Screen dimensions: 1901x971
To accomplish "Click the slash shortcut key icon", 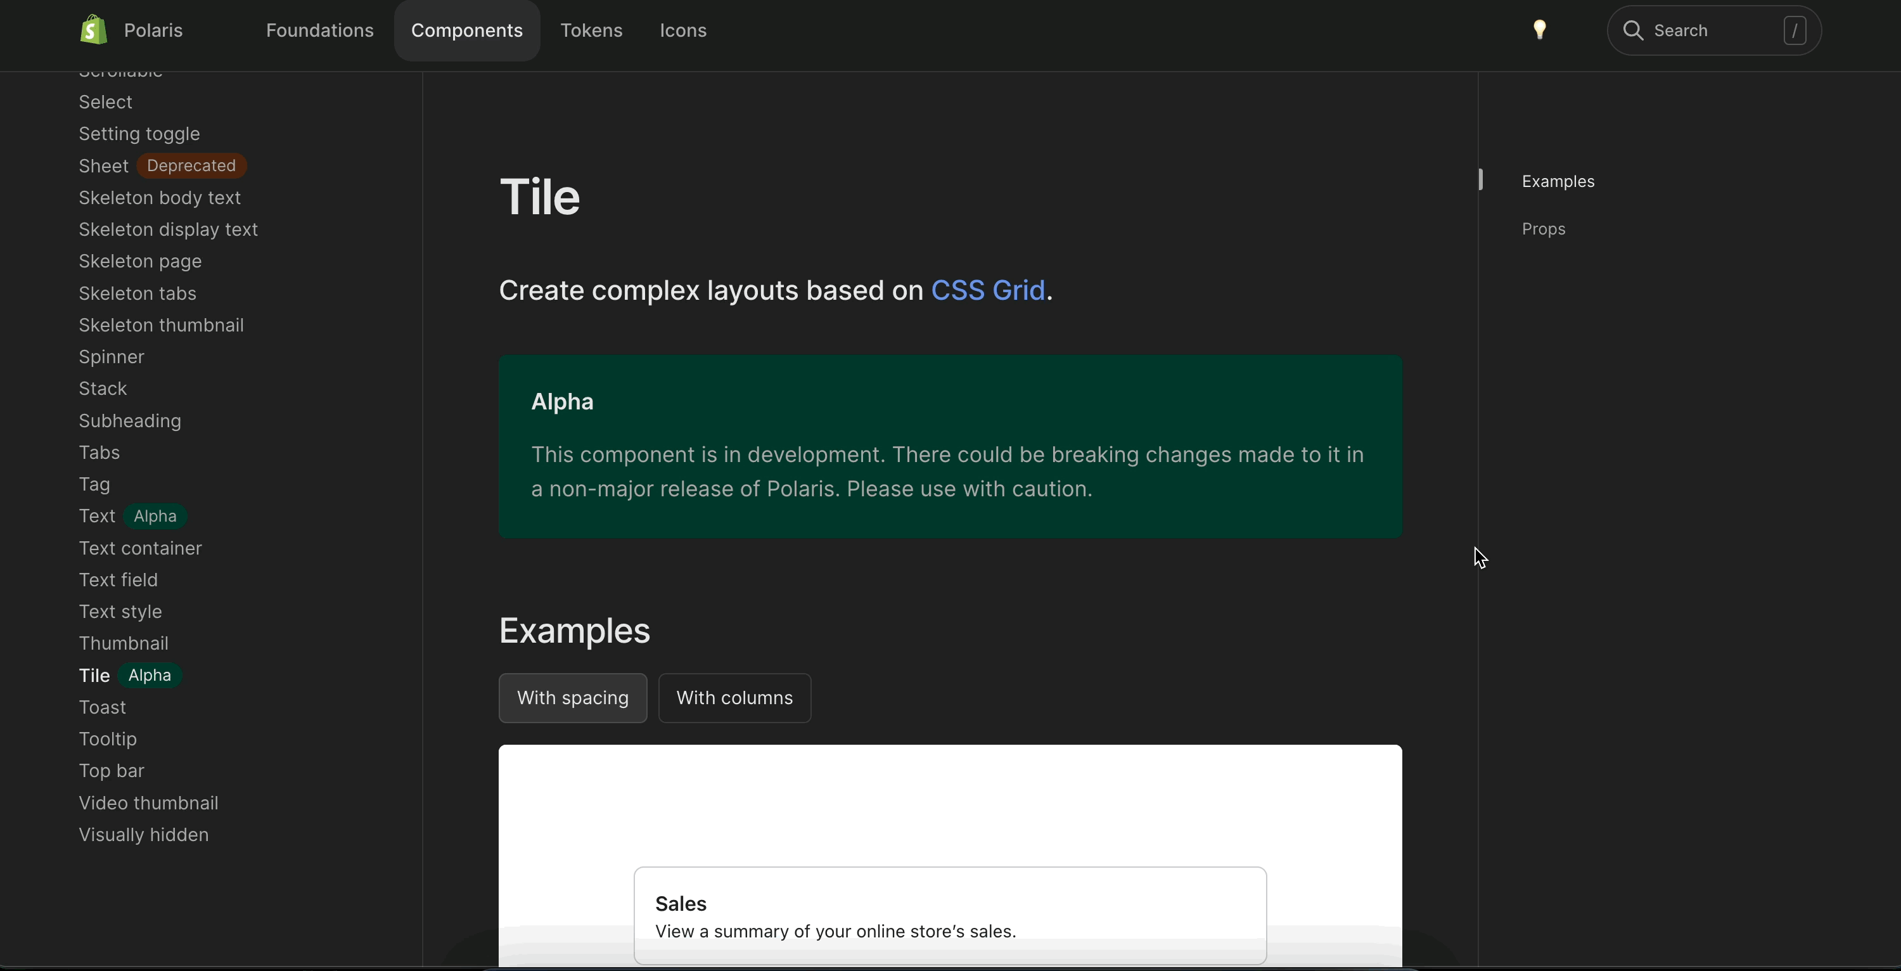I will tap(1794, 30).
